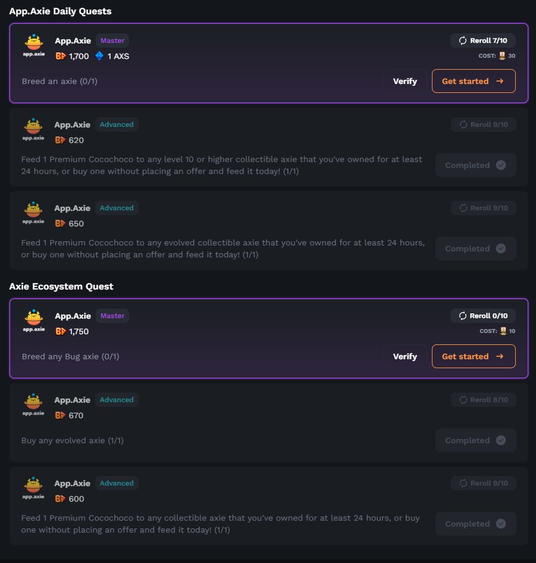Click the BP icon beside 670 reward
The height and width of the screenshot is (563, 536).
tap(60, 415)
